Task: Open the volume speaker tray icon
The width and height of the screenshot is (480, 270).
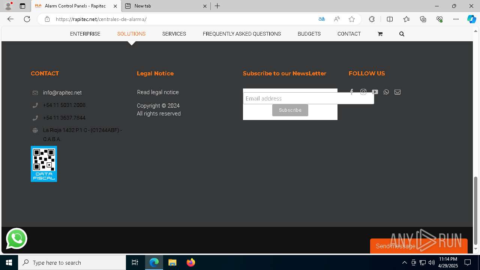Action: tap(432, 262)
